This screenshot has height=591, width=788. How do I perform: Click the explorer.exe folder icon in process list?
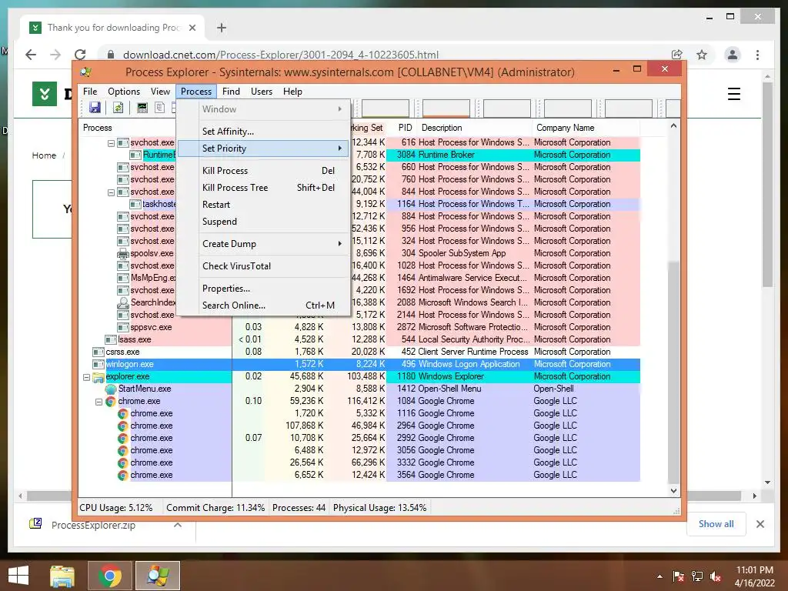pyautogui.click(x=98, y=377)
